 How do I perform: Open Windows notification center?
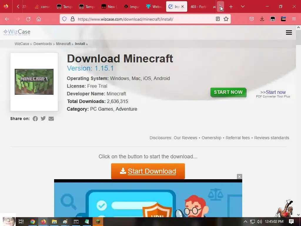point(291,222)
